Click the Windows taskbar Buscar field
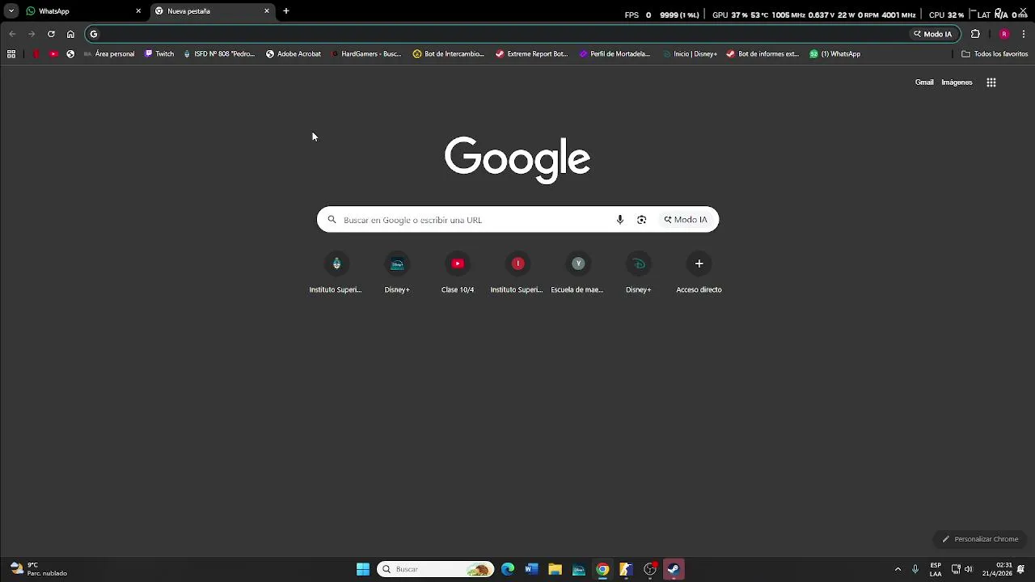1035x582 pixels. coord(436,569)
